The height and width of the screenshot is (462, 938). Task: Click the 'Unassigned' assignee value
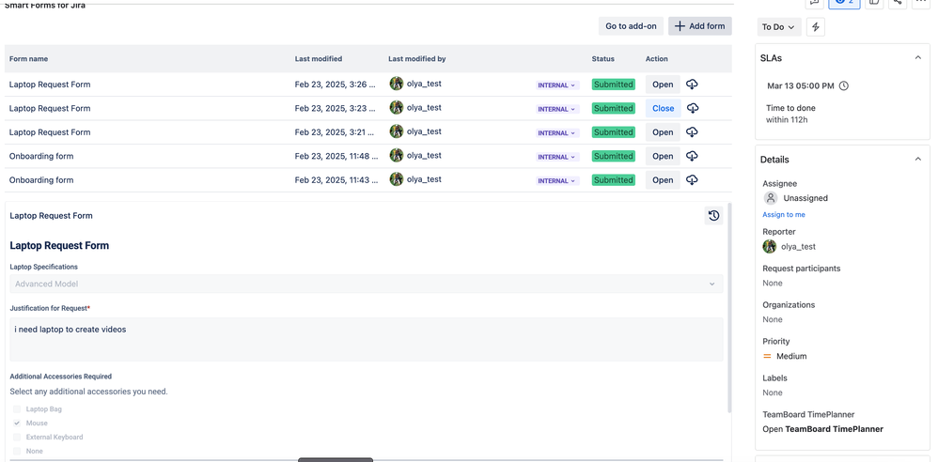805,198
